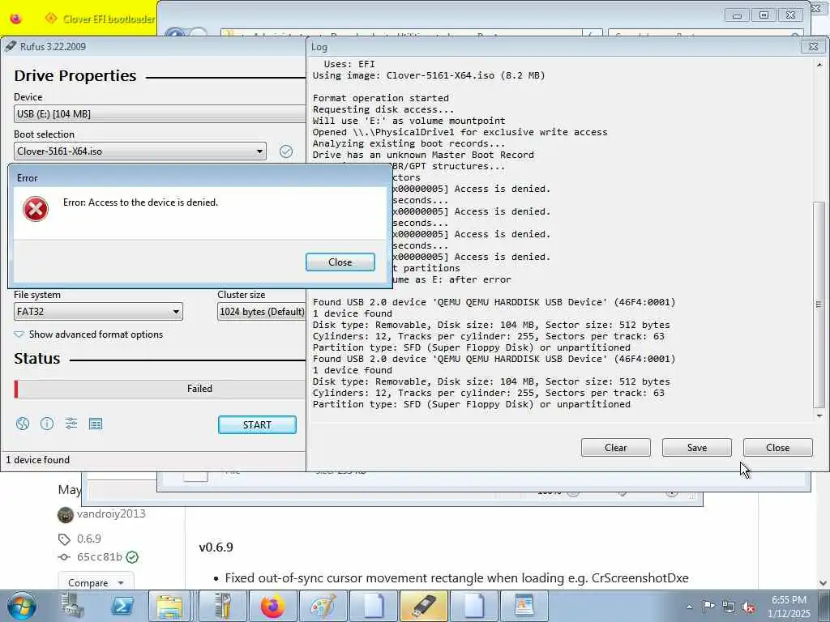This screenshot has height=622, width=830.
Task: Switch to Firefox in taskbar
Action: (272, 606)
